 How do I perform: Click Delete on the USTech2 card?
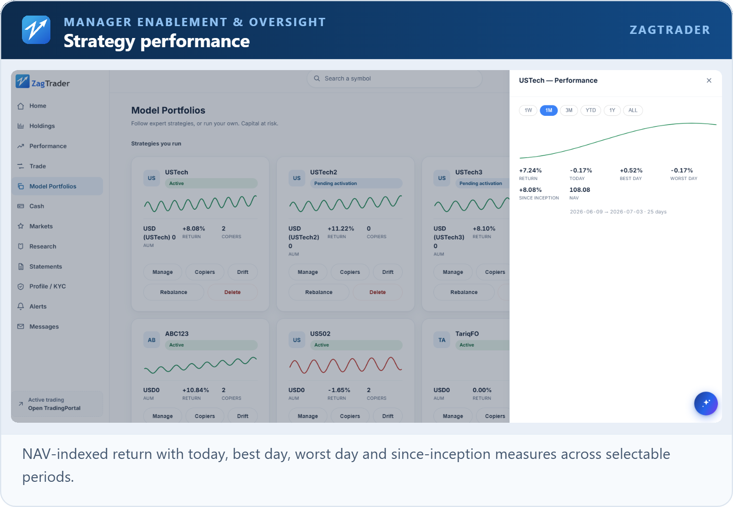tap(378, 292)
